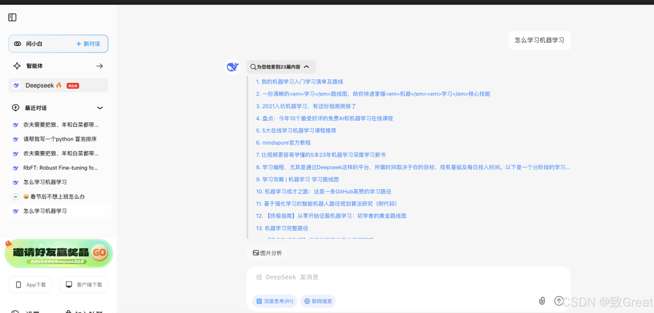The image size is (654, 313).
Task: Click the user message 怎么学习机器学习 bubble
Action: coord(540,40)
